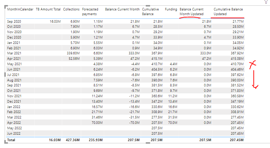This screenshot has height=148, width=270.
Task: Select the Nov 2021 row label
Action: 14,96
